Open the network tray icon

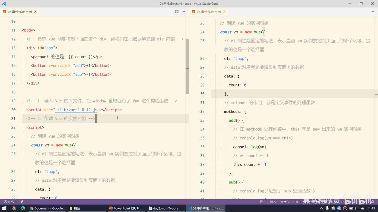point(356,208)
